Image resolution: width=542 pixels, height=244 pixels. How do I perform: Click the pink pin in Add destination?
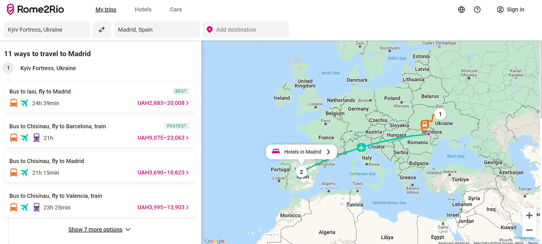(210, 30)
